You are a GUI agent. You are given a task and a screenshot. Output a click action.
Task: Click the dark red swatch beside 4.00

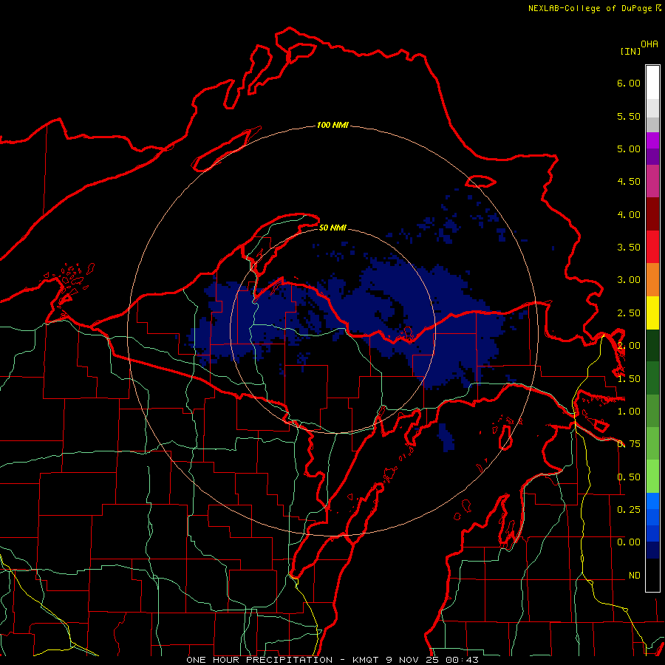pyautogui.click(x=652, y=214)
